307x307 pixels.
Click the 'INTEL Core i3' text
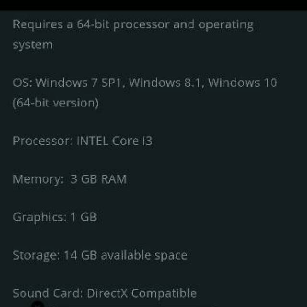(114, 141)
